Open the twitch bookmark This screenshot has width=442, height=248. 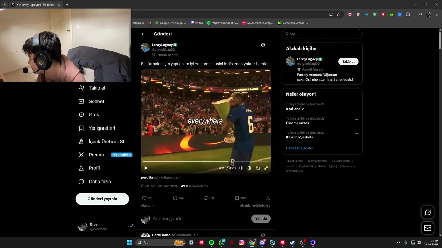tap(197, 23)
